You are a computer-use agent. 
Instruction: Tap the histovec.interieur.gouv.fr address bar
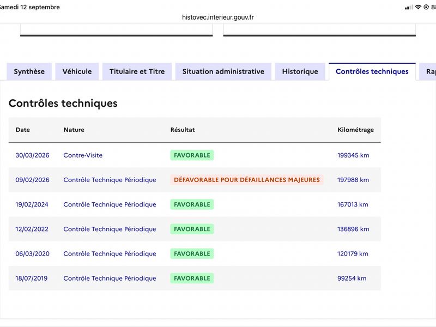click(x=217, y=17)
